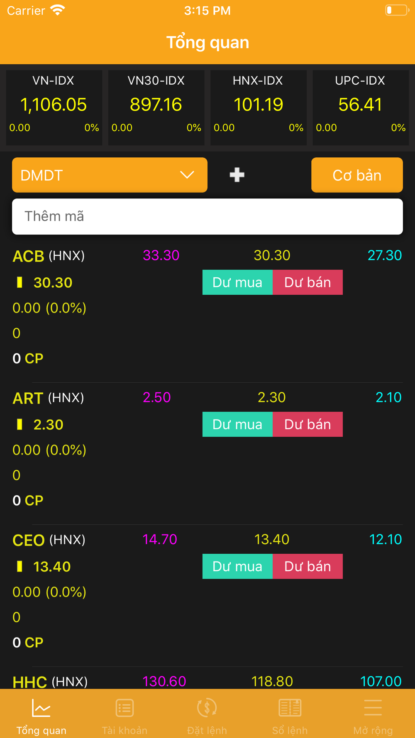The image size is (415, 738).
Task: Show Dư bán for CEO stock
Action: 308,566
